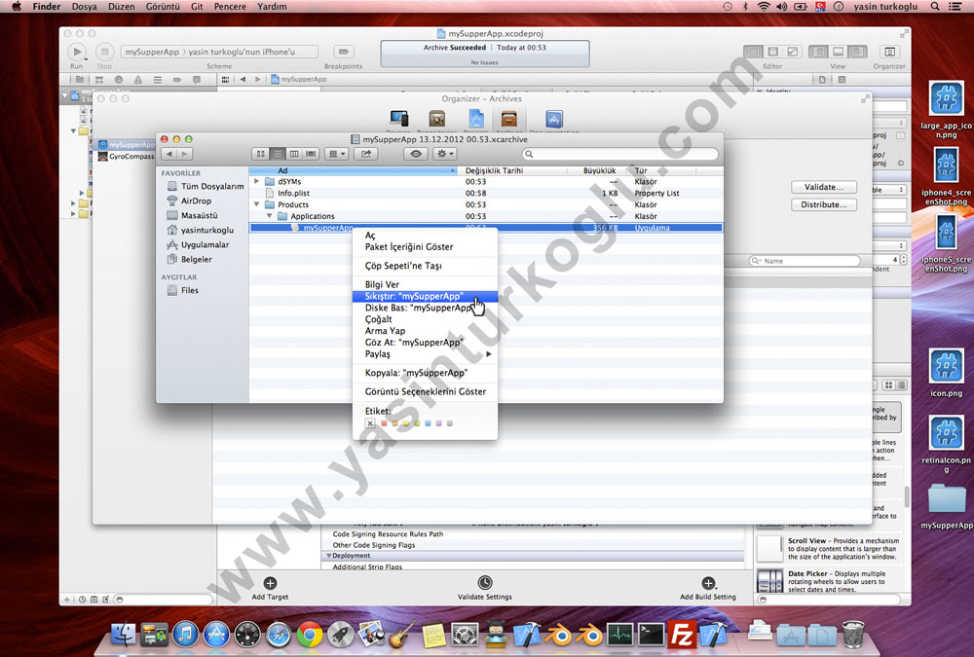
Task: Open Masaüstü in the Finder sidebar
Action: coord(193,215)
